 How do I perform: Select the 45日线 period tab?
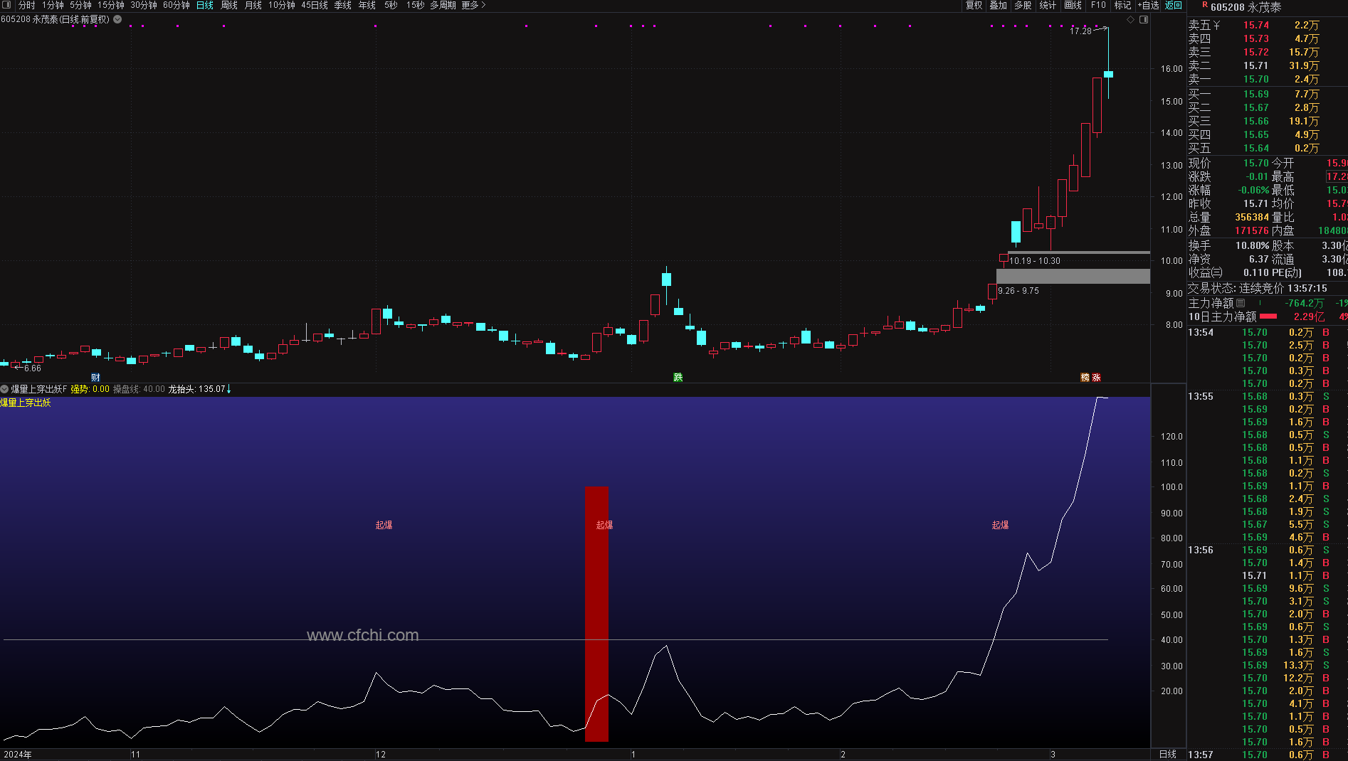tap(315, 5)
